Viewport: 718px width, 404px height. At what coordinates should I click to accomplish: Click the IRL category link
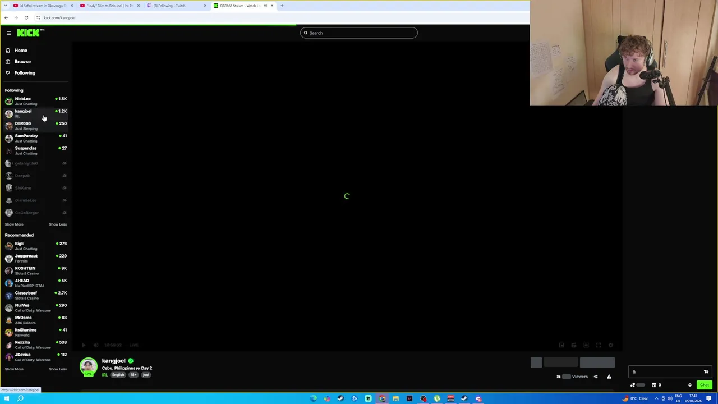click(104, 375)
